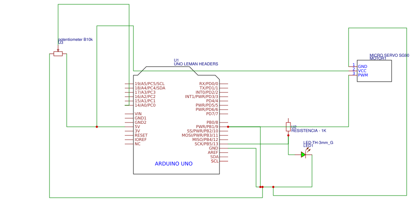
Task: Click pin TX/PD1/1
Action: (x=209, y=88)
